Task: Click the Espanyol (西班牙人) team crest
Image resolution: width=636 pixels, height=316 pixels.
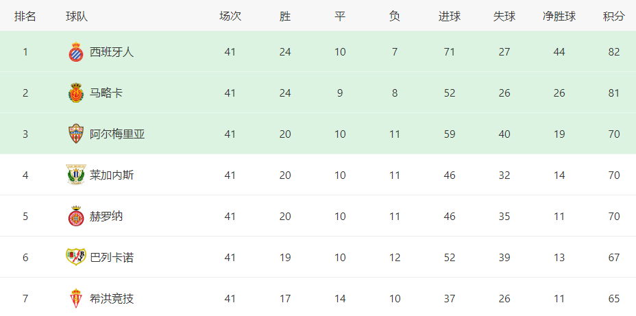Action: coord(76,52)
